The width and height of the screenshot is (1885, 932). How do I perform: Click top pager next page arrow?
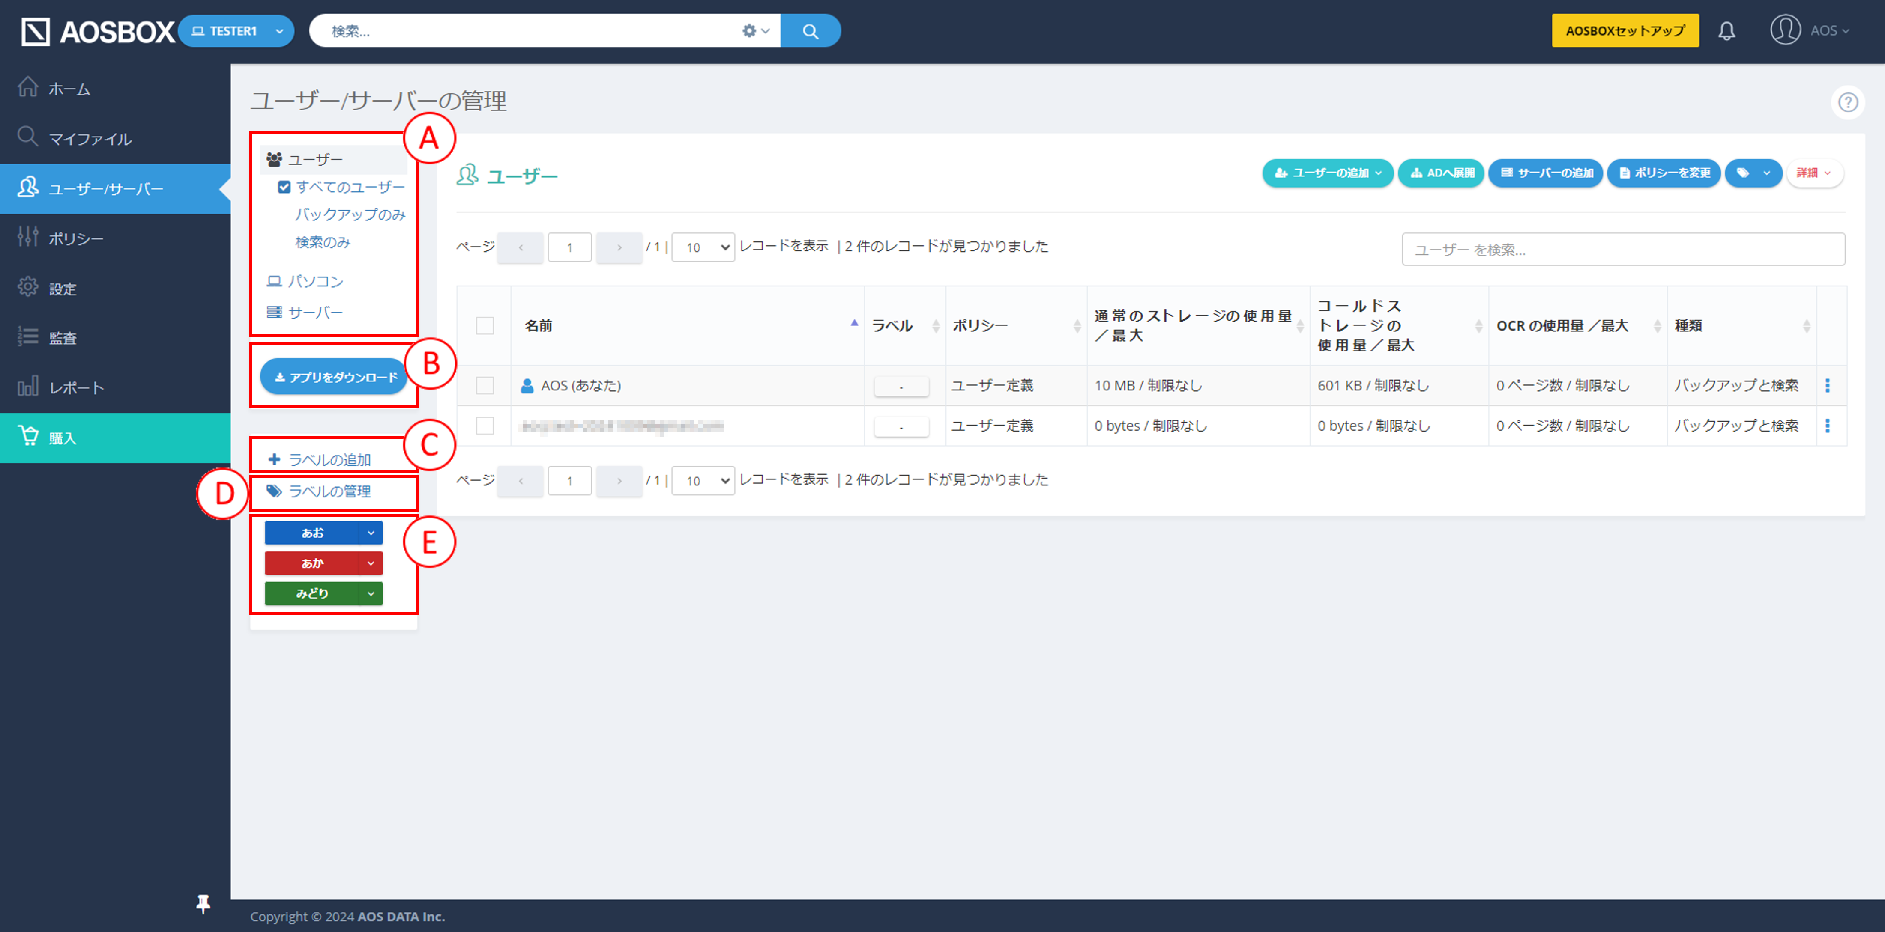(619, 248)
